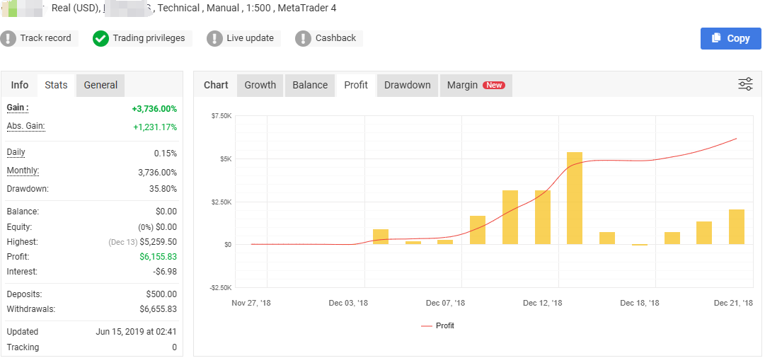Click the Gain label link
The image size is (765, 358).
tap(18, 108)
